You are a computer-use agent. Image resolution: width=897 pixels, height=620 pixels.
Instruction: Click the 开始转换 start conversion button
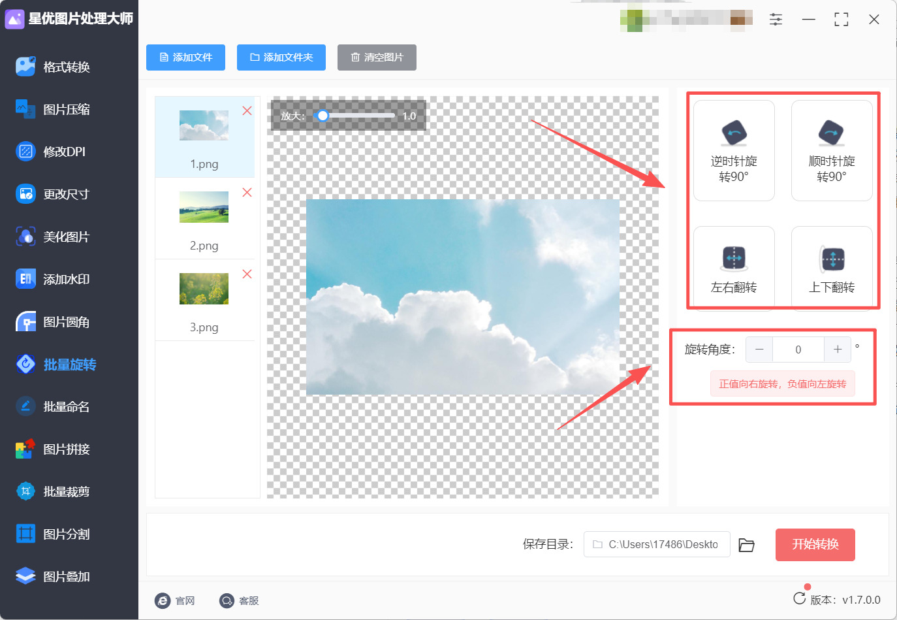point(815,544)
